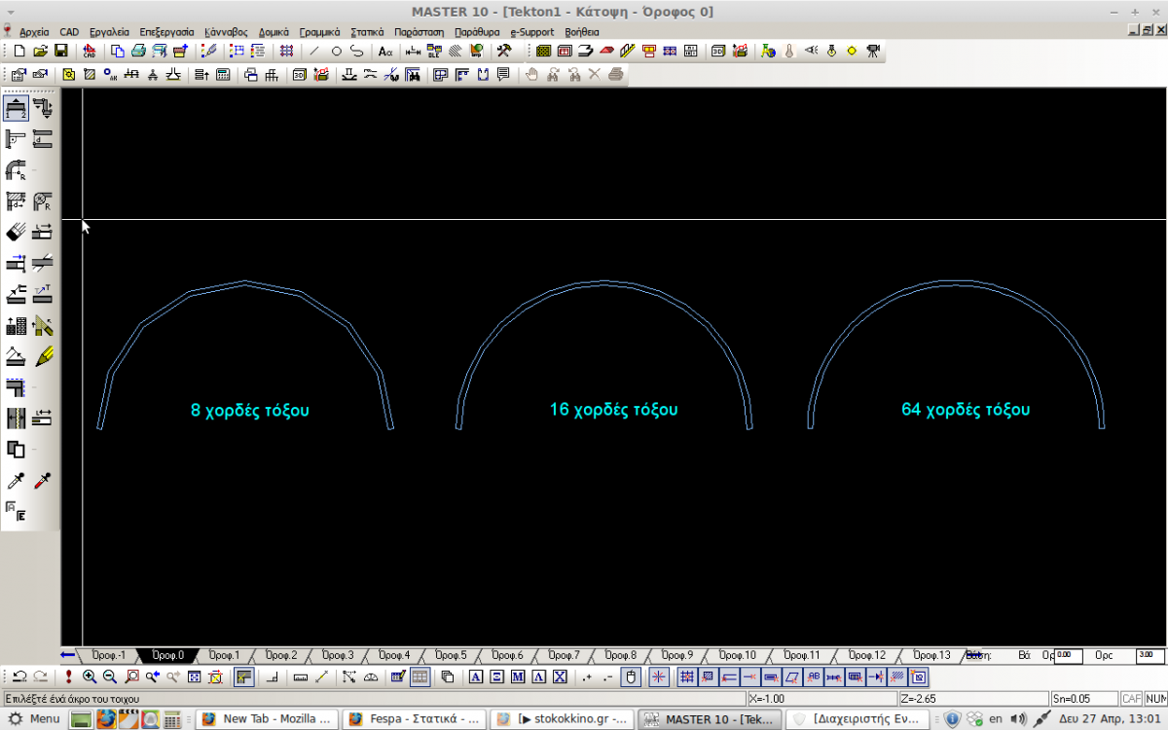1168x730 pixels.
Task: Open the Κάνναβος menu
Action: click(226, 31)
